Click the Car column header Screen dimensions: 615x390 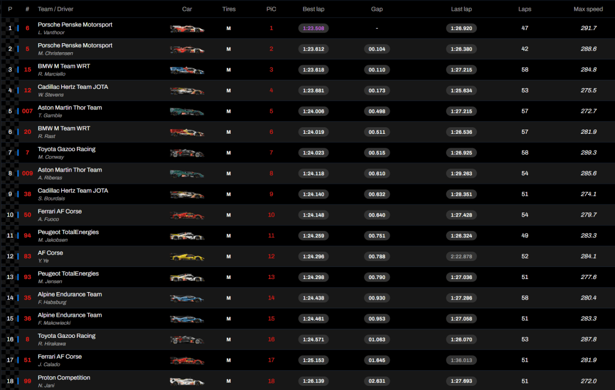tap(187, 9)
